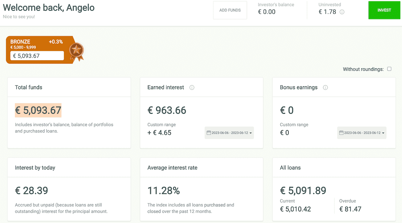Enable the Without roundings checkbox

coord(389,69)
